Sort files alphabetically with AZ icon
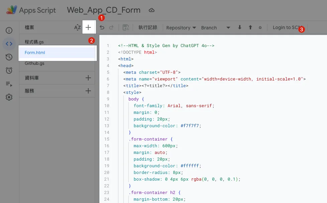The width and height of the screenshot is (327, 203). (78, 27)
